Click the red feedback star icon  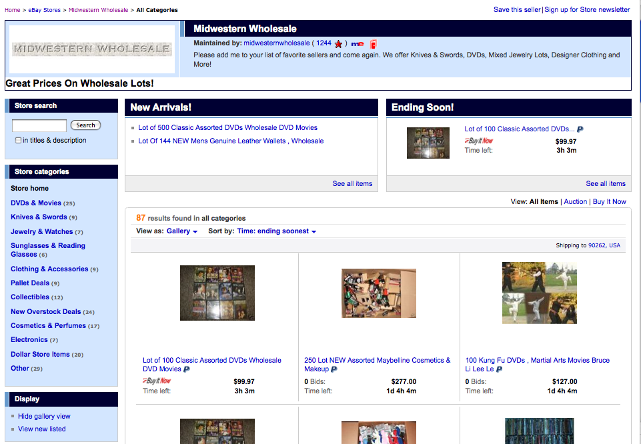pos(338,44)
